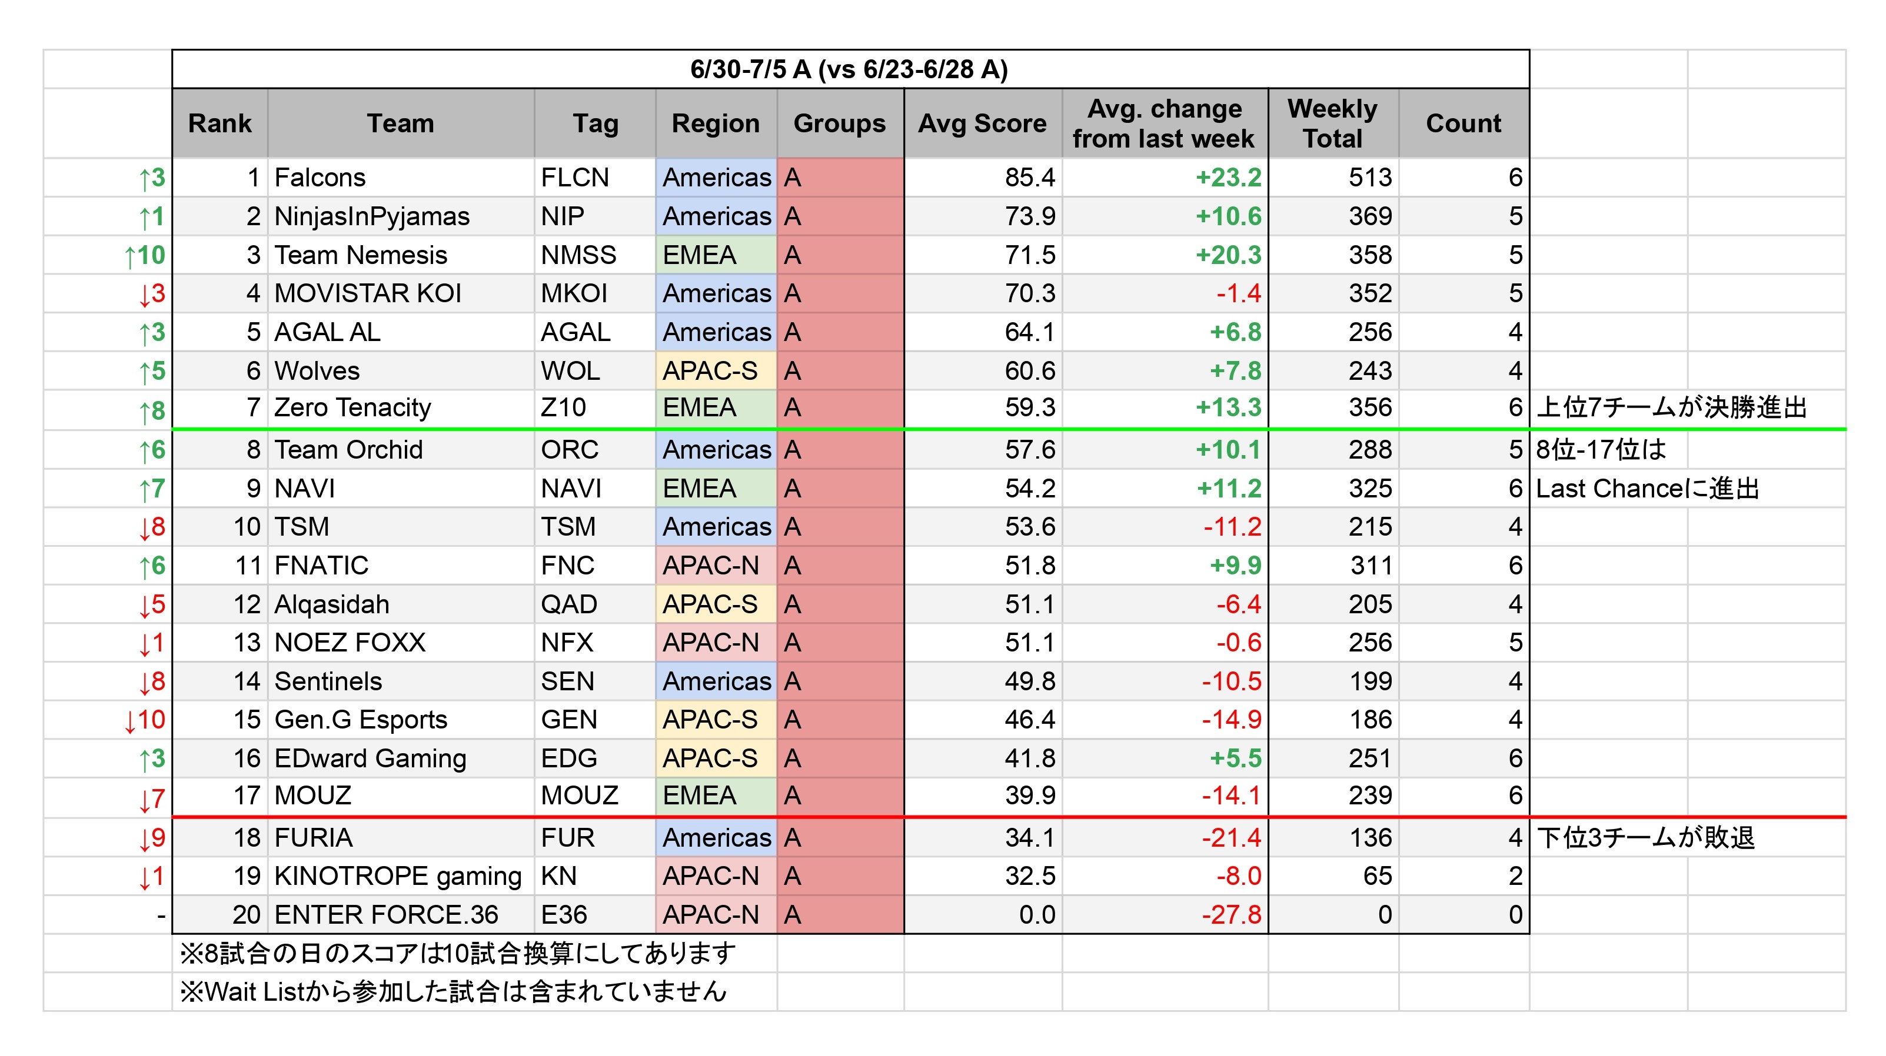The width and height of the screenshot is (1886, 1056).
Task: Click the '65' weekly total cell
Action: (x=1333, y=876)
